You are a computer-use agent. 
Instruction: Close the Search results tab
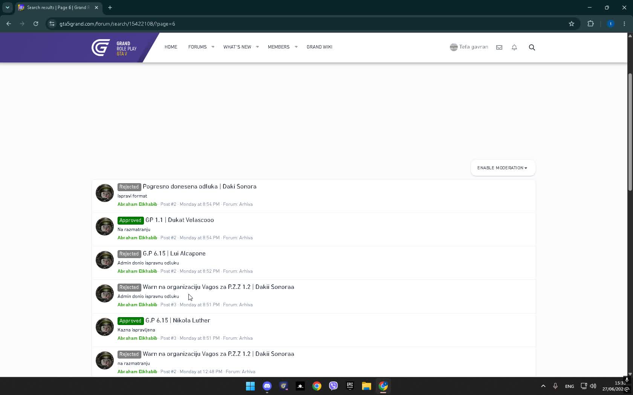[96, 8]
